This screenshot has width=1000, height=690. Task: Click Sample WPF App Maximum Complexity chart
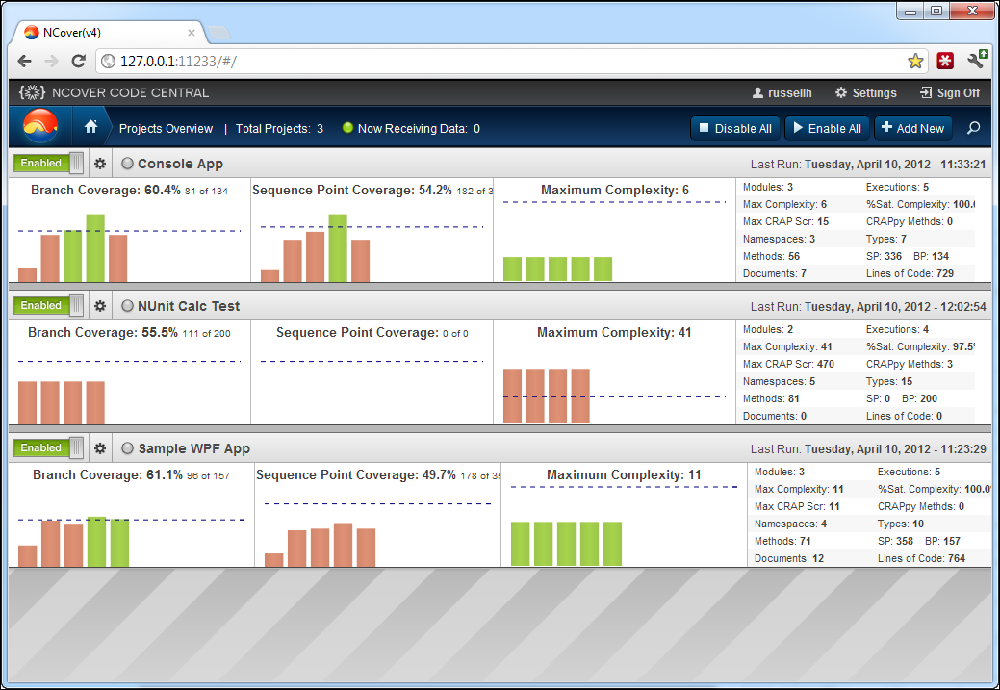coord(624,525)
